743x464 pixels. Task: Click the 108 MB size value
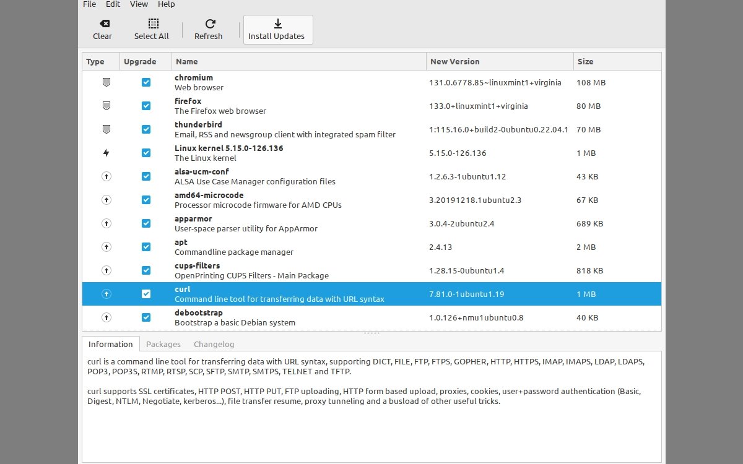tap(591, 82)
